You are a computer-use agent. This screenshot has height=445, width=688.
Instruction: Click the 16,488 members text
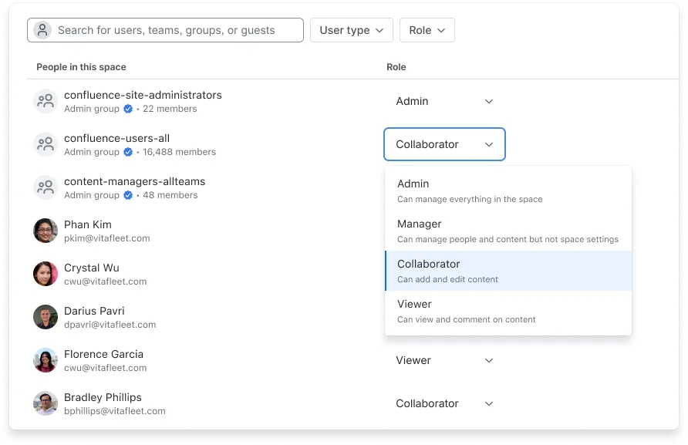pos(180,152)
